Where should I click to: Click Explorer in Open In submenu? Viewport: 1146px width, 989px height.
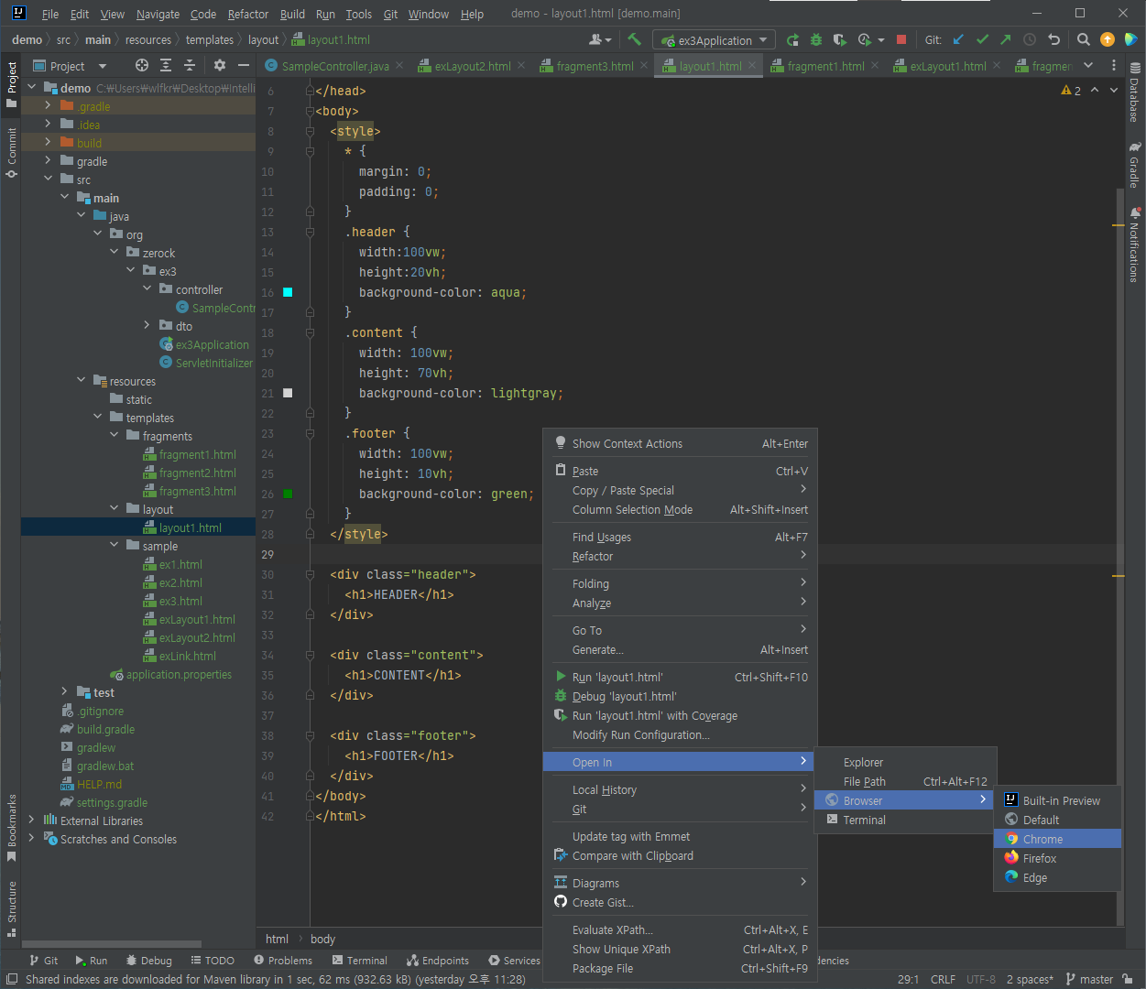click(x=905, y=762)
